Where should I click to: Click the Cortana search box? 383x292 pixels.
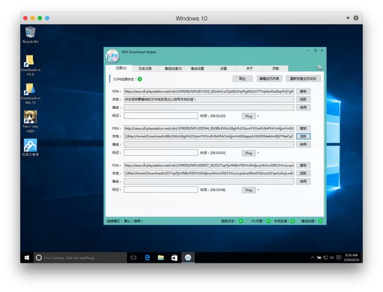pyautogui.click(x=80, y=258)
